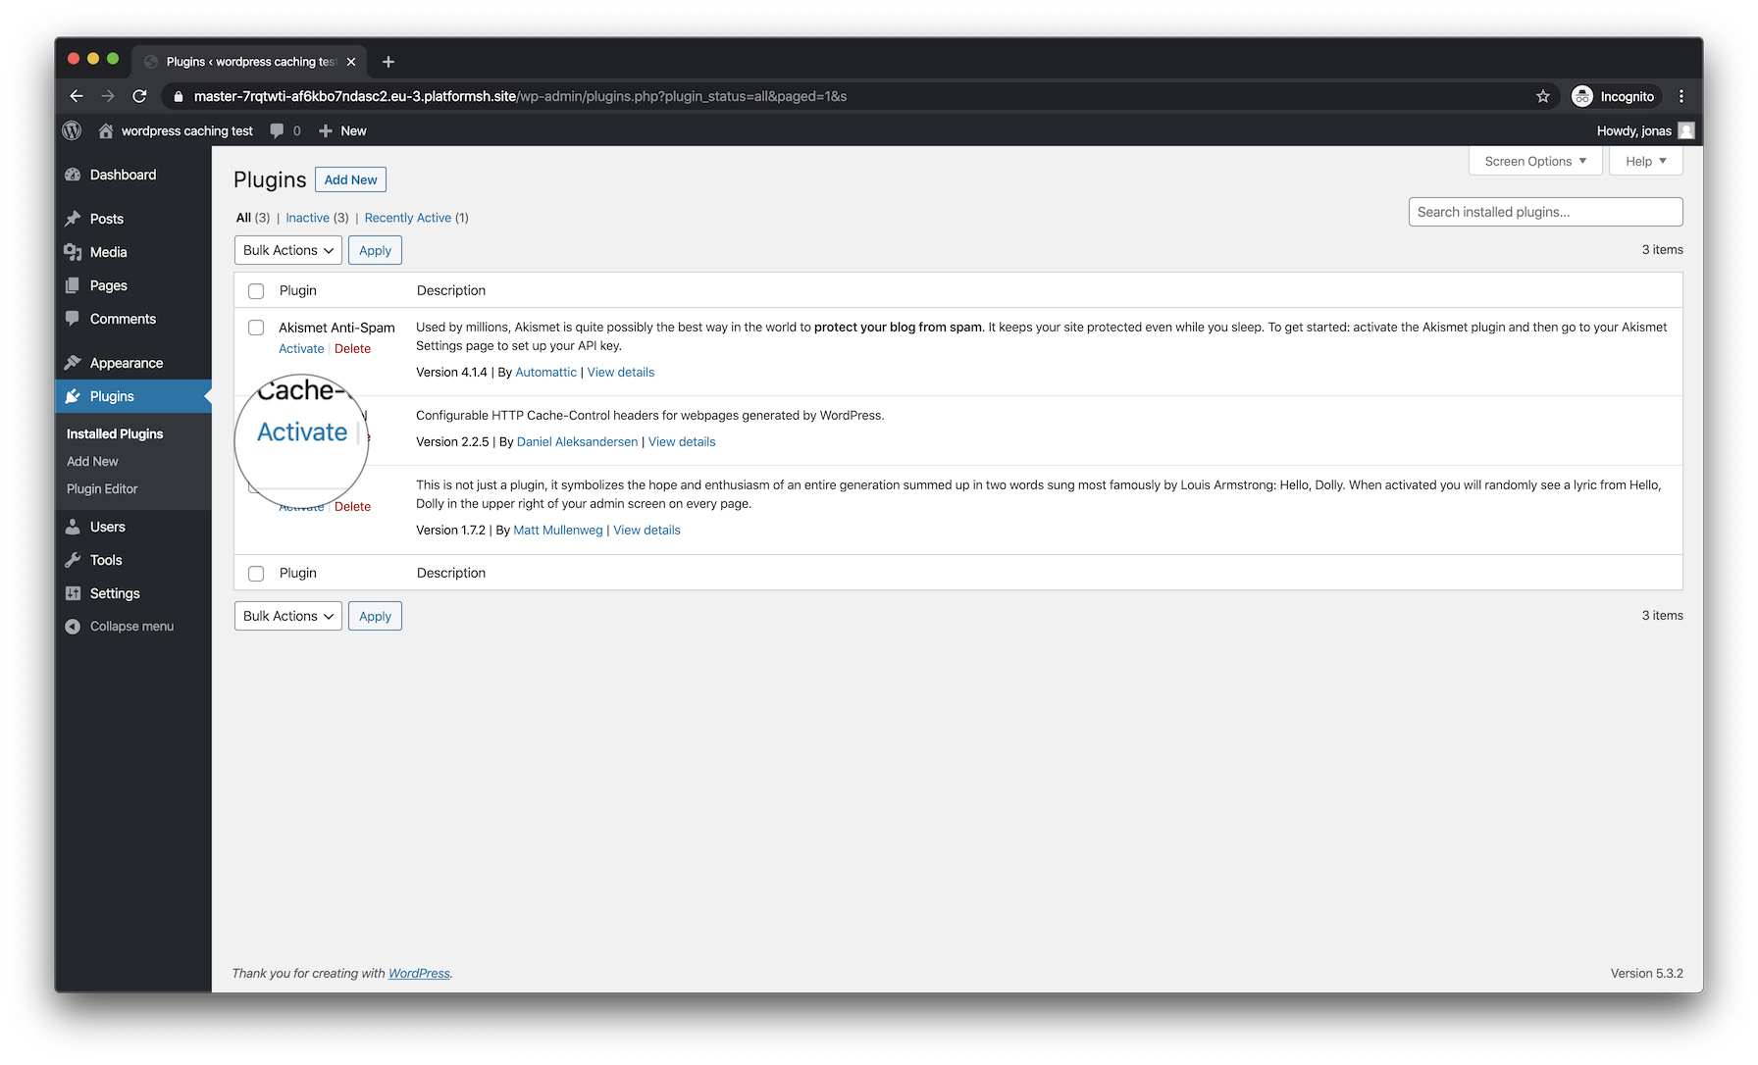Image resolution: width=1758 pixels, height=1065 pixels.
Task: Click the Appearance paintbrush icon
Action: click(73, 363)
